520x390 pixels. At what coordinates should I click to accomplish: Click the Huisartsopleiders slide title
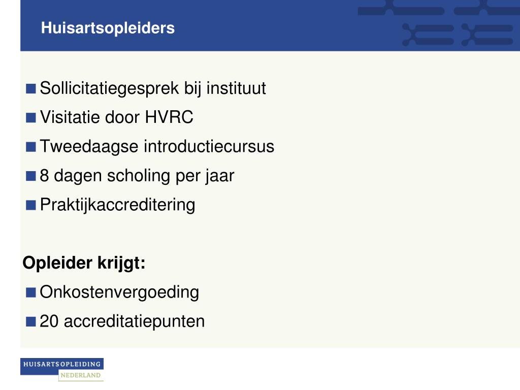[x=108, y=28]
